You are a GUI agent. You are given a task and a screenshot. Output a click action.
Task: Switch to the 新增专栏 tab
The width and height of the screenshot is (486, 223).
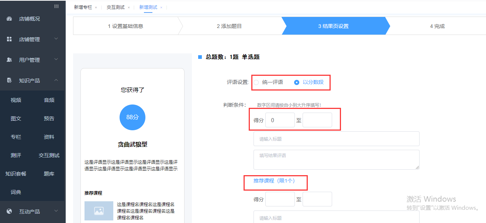(83, 7)
